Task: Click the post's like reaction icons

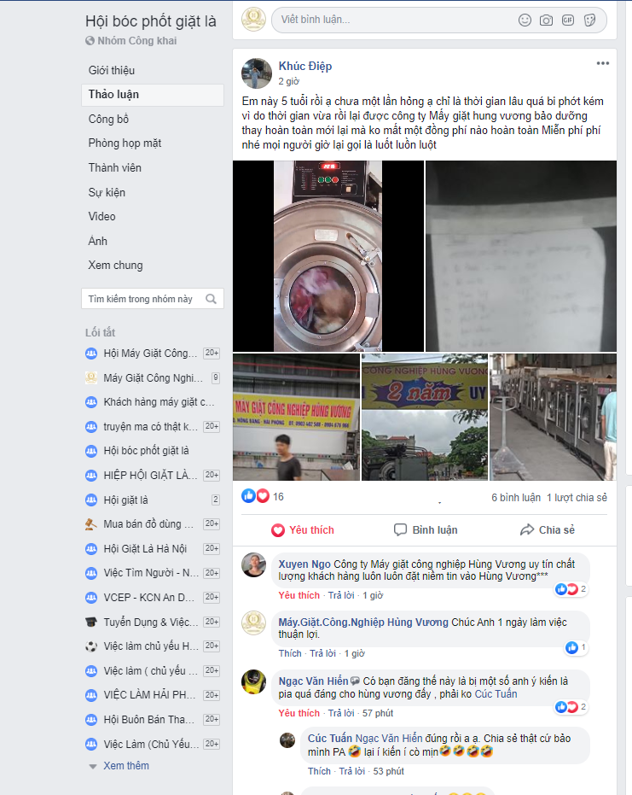Action: tap(256, 496)
